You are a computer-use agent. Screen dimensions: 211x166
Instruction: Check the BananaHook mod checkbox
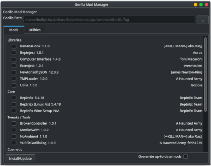click(x=14, y=46)
